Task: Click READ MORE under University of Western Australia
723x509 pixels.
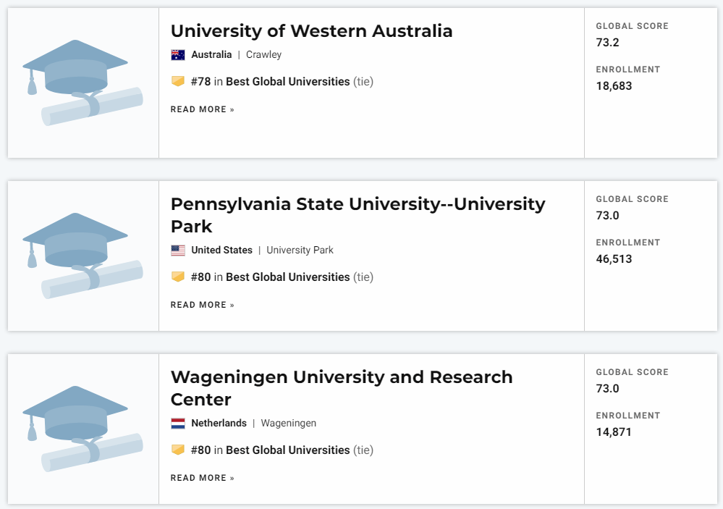Action: [203, 109]
